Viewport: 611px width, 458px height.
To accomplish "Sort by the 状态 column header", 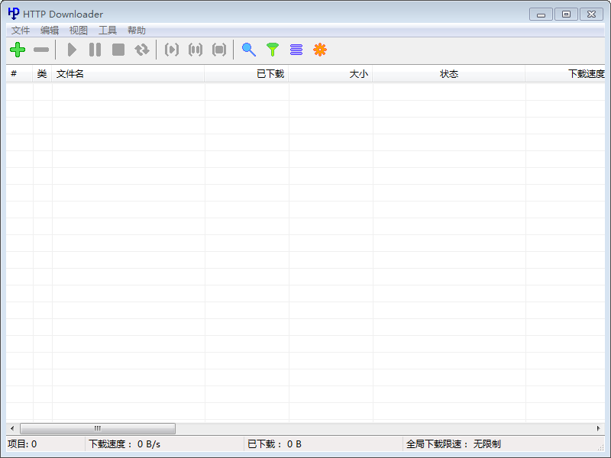I will click(449, 74).
